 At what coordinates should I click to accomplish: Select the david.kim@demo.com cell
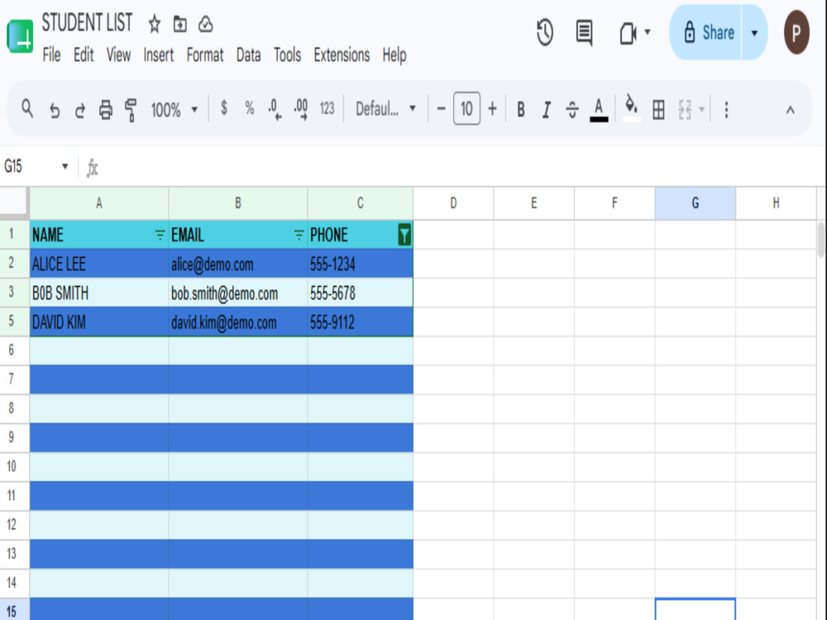click(x=238, y=322)
